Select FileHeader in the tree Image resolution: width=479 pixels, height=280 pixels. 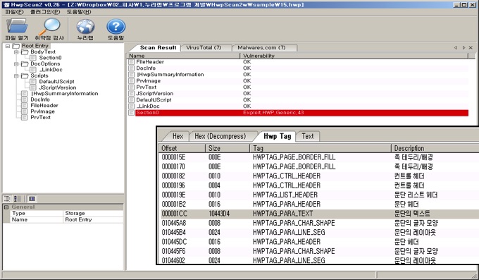click(x=44, y=106)
